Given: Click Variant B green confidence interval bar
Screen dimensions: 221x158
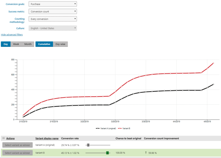Looking at the screenshot, I should 107,153.
